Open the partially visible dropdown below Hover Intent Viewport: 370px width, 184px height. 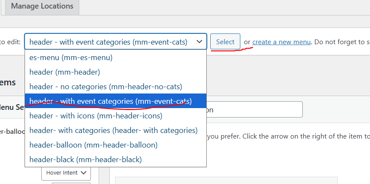point(71,183)
